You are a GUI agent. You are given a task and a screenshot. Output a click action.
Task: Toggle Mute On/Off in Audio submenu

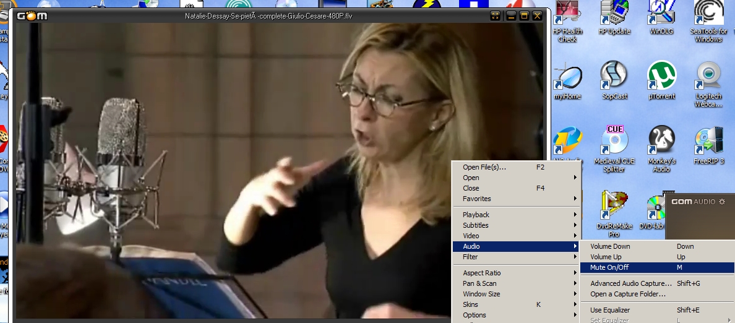click(x=656, y=267)
